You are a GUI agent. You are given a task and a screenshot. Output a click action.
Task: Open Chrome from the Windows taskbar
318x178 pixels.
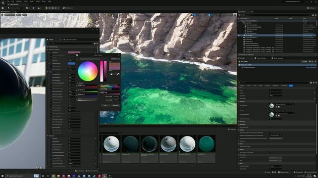pyautogui.click(x=53, y=176)
